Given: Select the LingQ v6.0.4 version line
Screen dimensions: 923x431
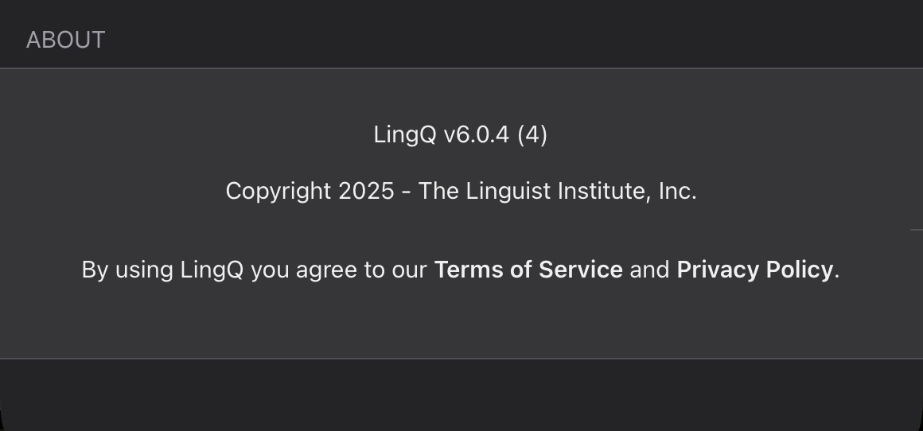Looking at the screenshot, I should click(x=461, y=134).
